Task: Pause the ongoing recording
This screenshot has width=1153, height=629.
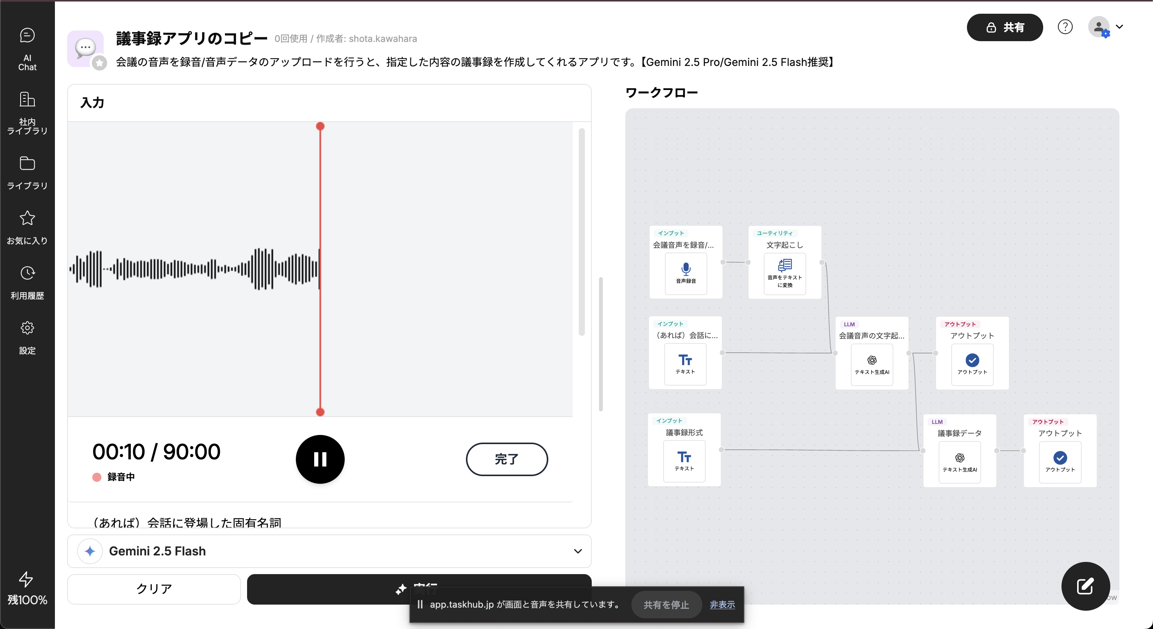Action: click(320, 459)
